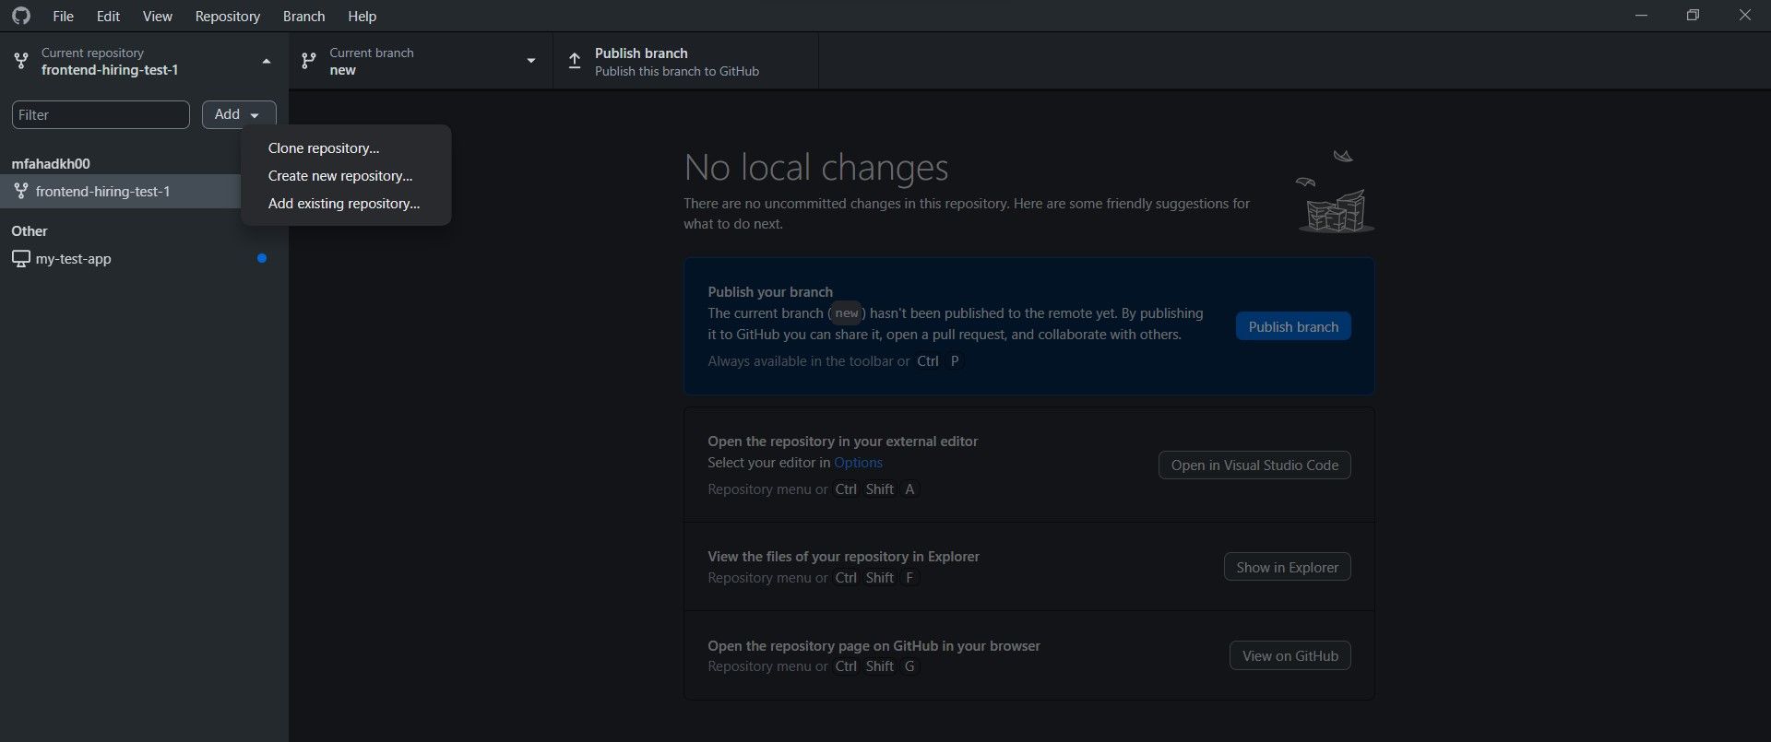Select Create new repository menu entry

[x=340, y=176]
